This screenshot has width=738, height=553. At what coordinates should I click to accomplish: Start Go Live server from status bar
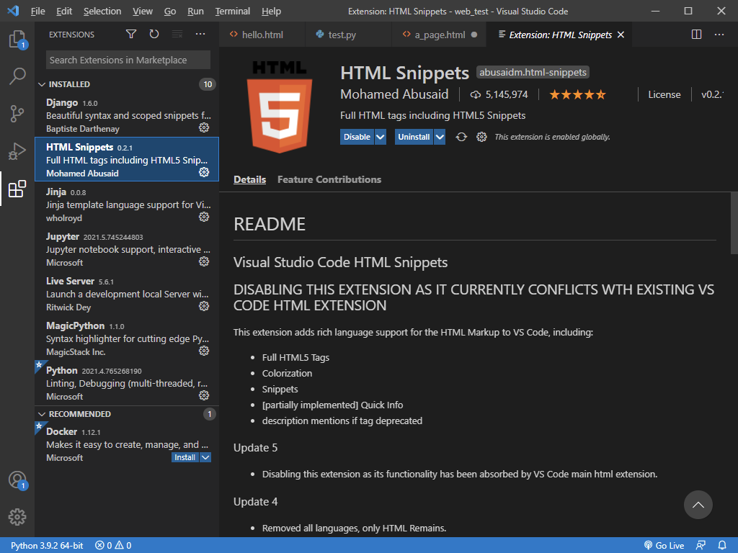(664, 546)
